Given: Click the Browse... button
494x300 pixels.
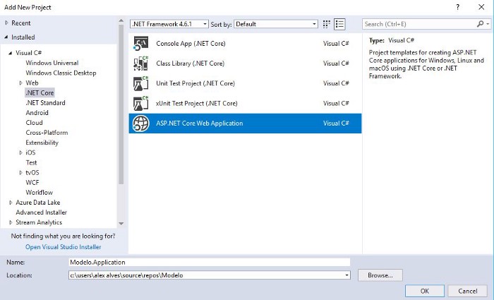Looking at the screenshot, I should point(380,275).
